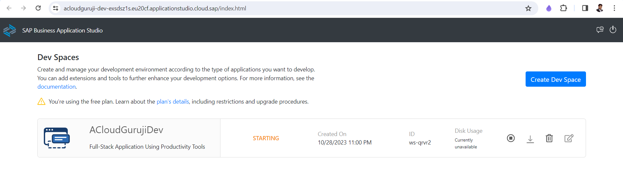The image size is (623, 175).
Task: Open the documentation link
Action: point(56,87)
